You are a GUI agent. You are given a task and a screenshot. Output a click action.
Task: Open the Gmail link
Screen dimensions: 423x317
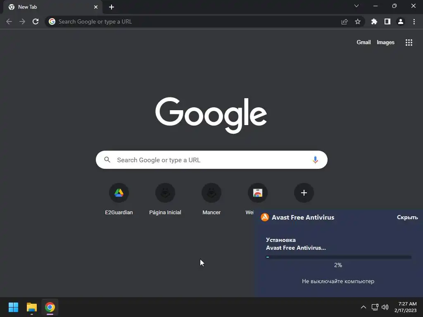364,43
